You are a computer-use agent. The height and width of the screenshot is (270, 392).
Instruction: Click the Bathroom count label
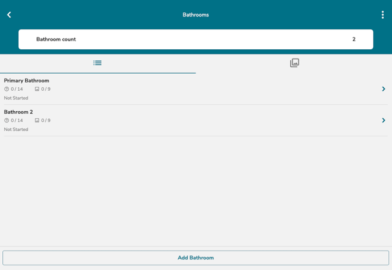(56, 39)
